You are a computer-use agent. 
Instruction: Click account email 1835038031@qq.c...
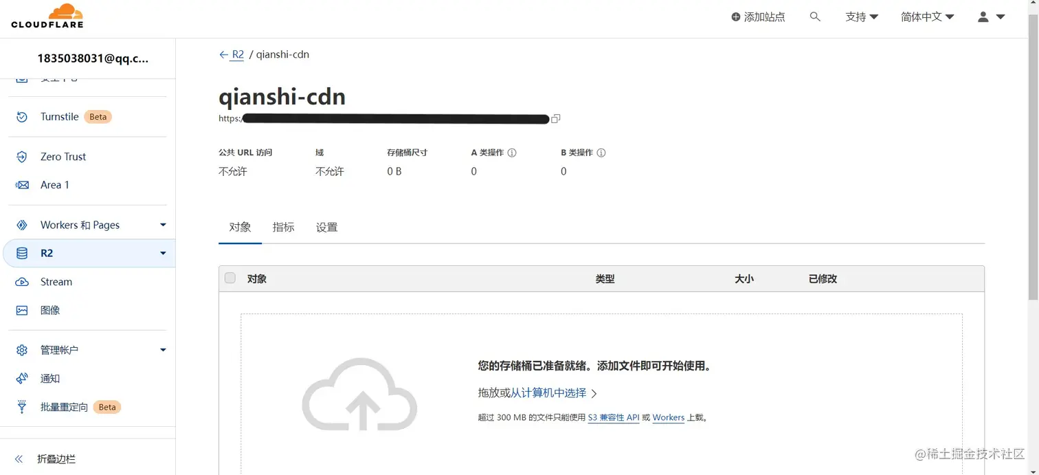coord(93,59)
